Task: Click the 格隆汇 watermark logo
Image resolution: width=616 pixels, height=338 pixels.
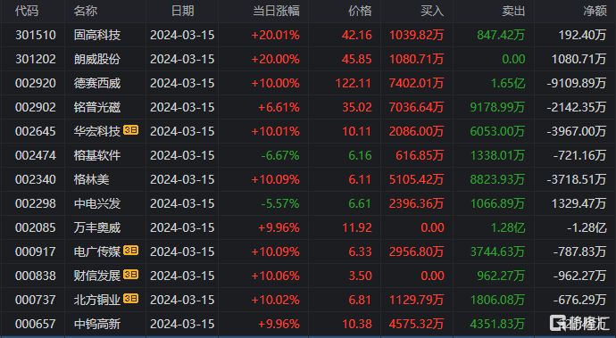Action: tap(579, 323)
